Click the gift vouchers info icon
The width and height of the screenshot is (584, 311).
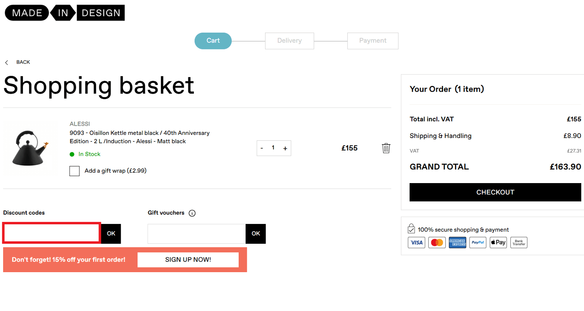pyautogui.click(x=192, y=213)
